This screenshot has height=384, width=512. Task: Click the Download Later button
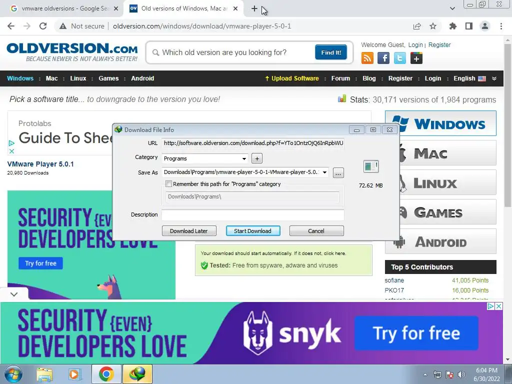[189, 231]
